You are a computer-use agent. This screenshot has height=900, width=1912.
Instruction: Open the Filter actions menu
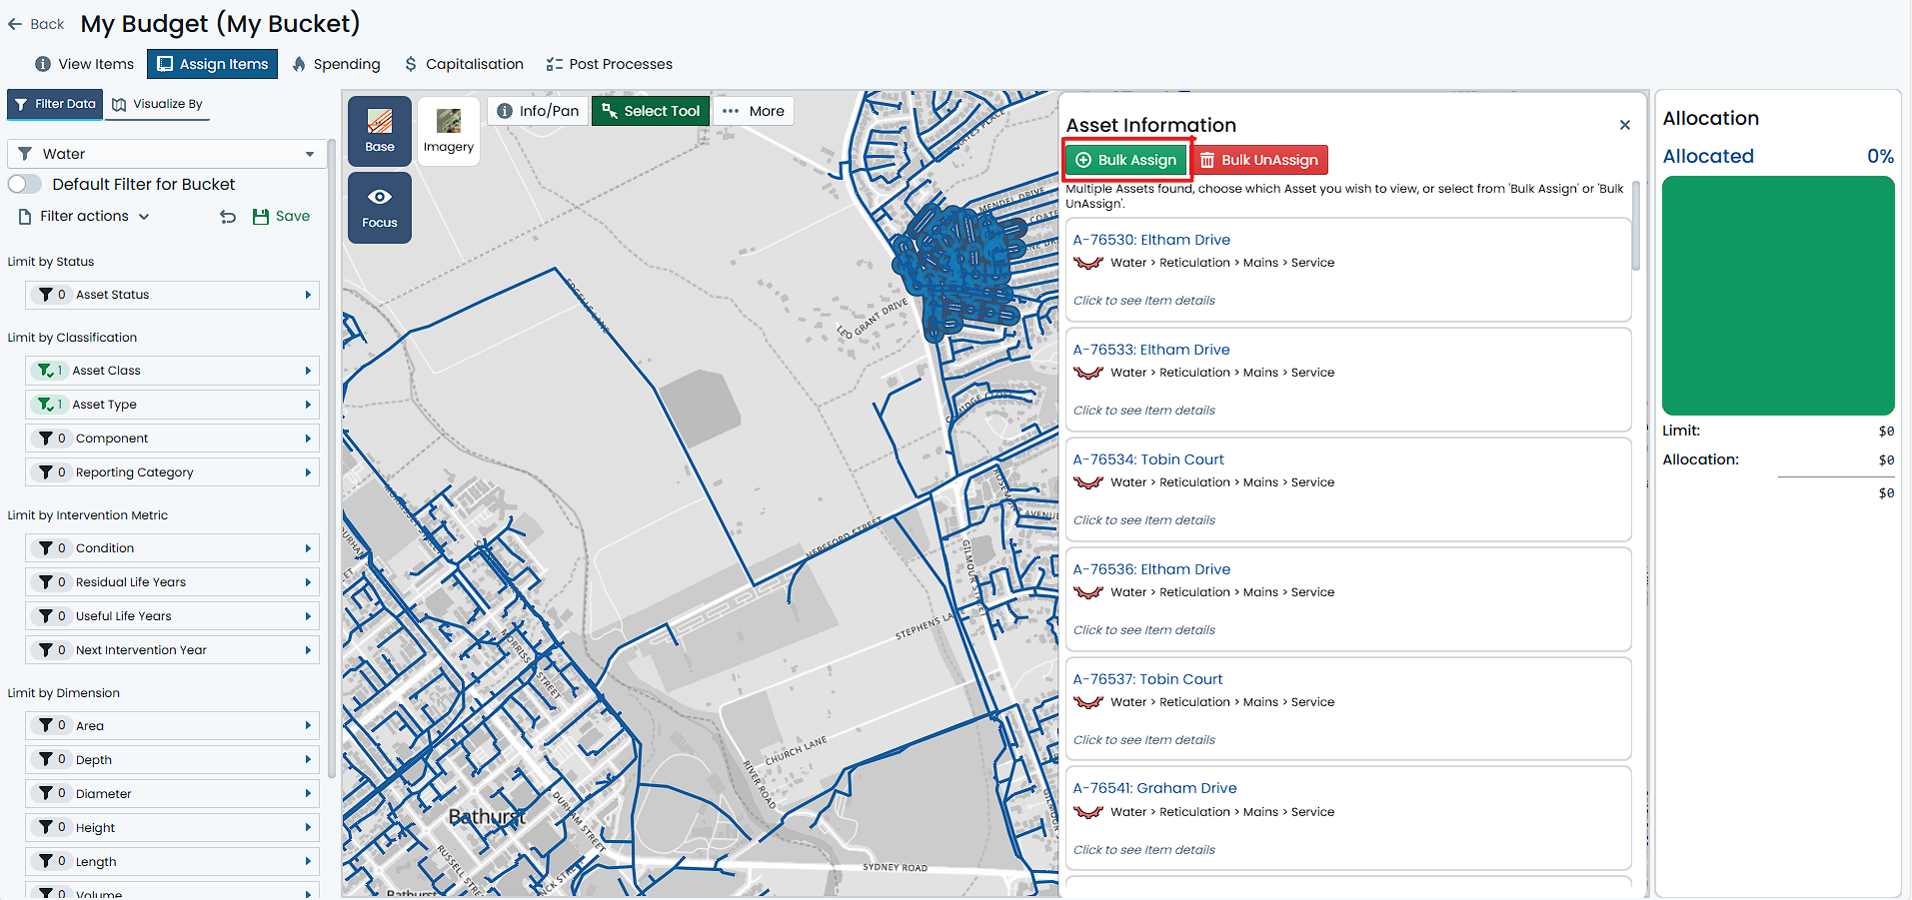[84, 216]
